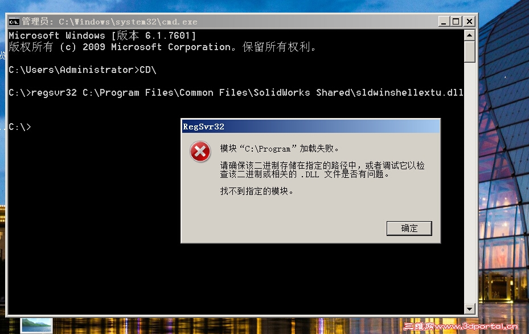
Task: Select the RegSvr32 dialog title bar
Action: pyautogui.click(x=311, y=127)
